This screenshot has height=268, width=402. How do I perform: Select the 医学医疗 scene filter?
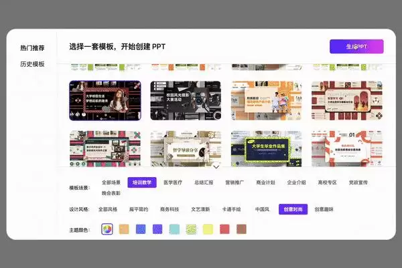point(173,182)
